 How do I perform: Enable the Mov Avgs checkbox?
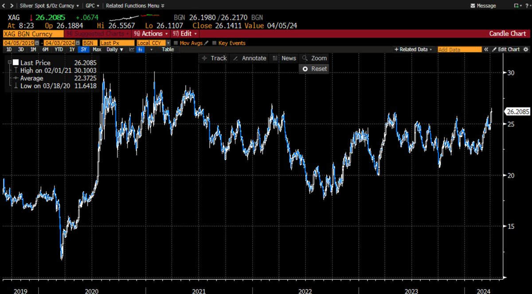176,43
